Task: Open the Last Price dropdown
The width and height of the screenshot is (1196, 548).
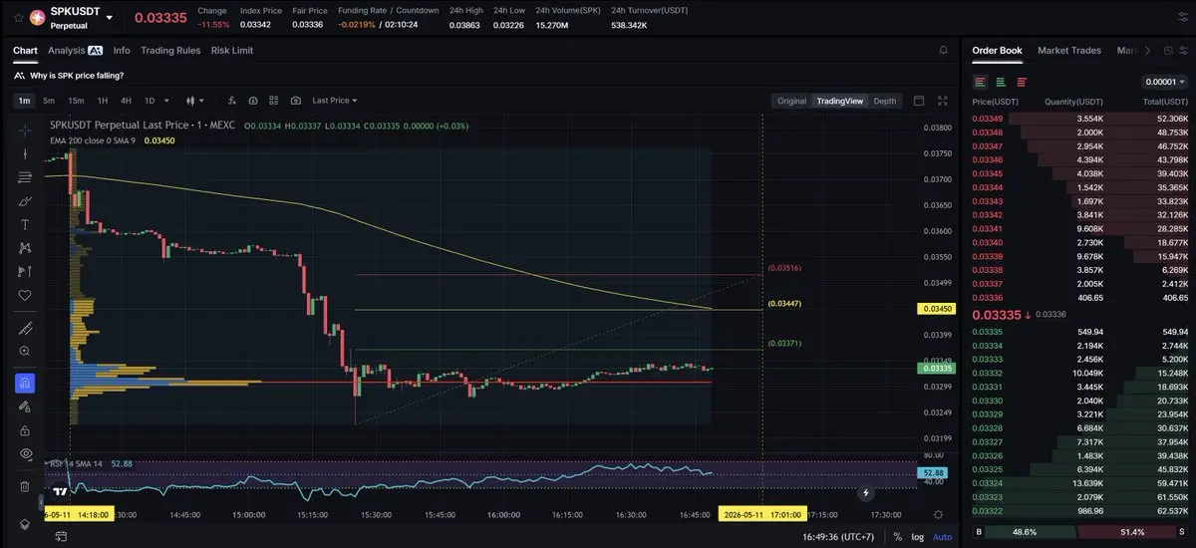Action: click(x=334, y=101)
